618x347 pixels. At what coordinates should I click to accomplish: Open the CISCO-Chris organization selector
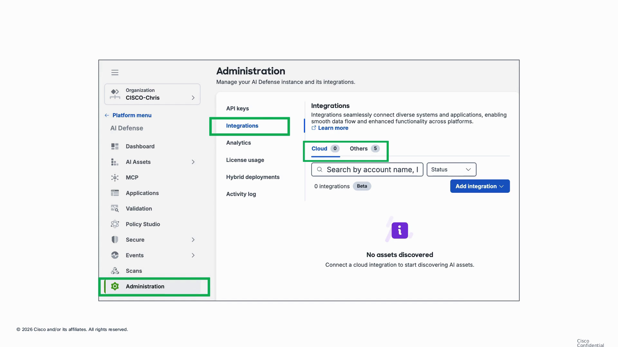click(152, 94)
